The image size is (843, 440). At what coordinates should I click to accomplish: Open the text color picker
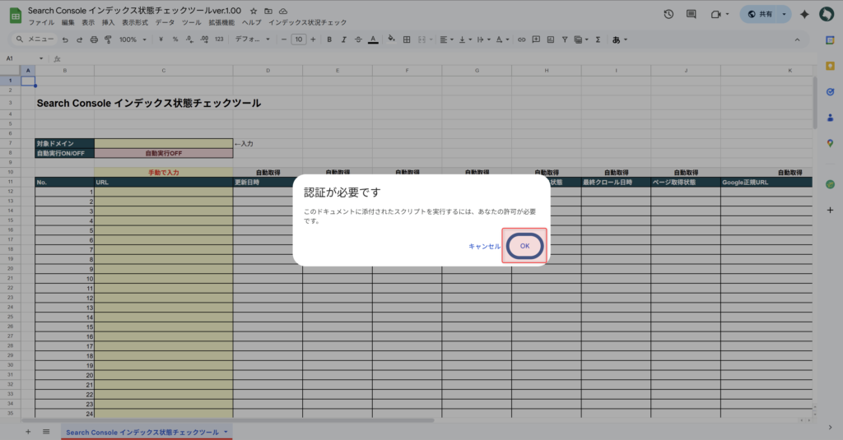click(372, 39)
